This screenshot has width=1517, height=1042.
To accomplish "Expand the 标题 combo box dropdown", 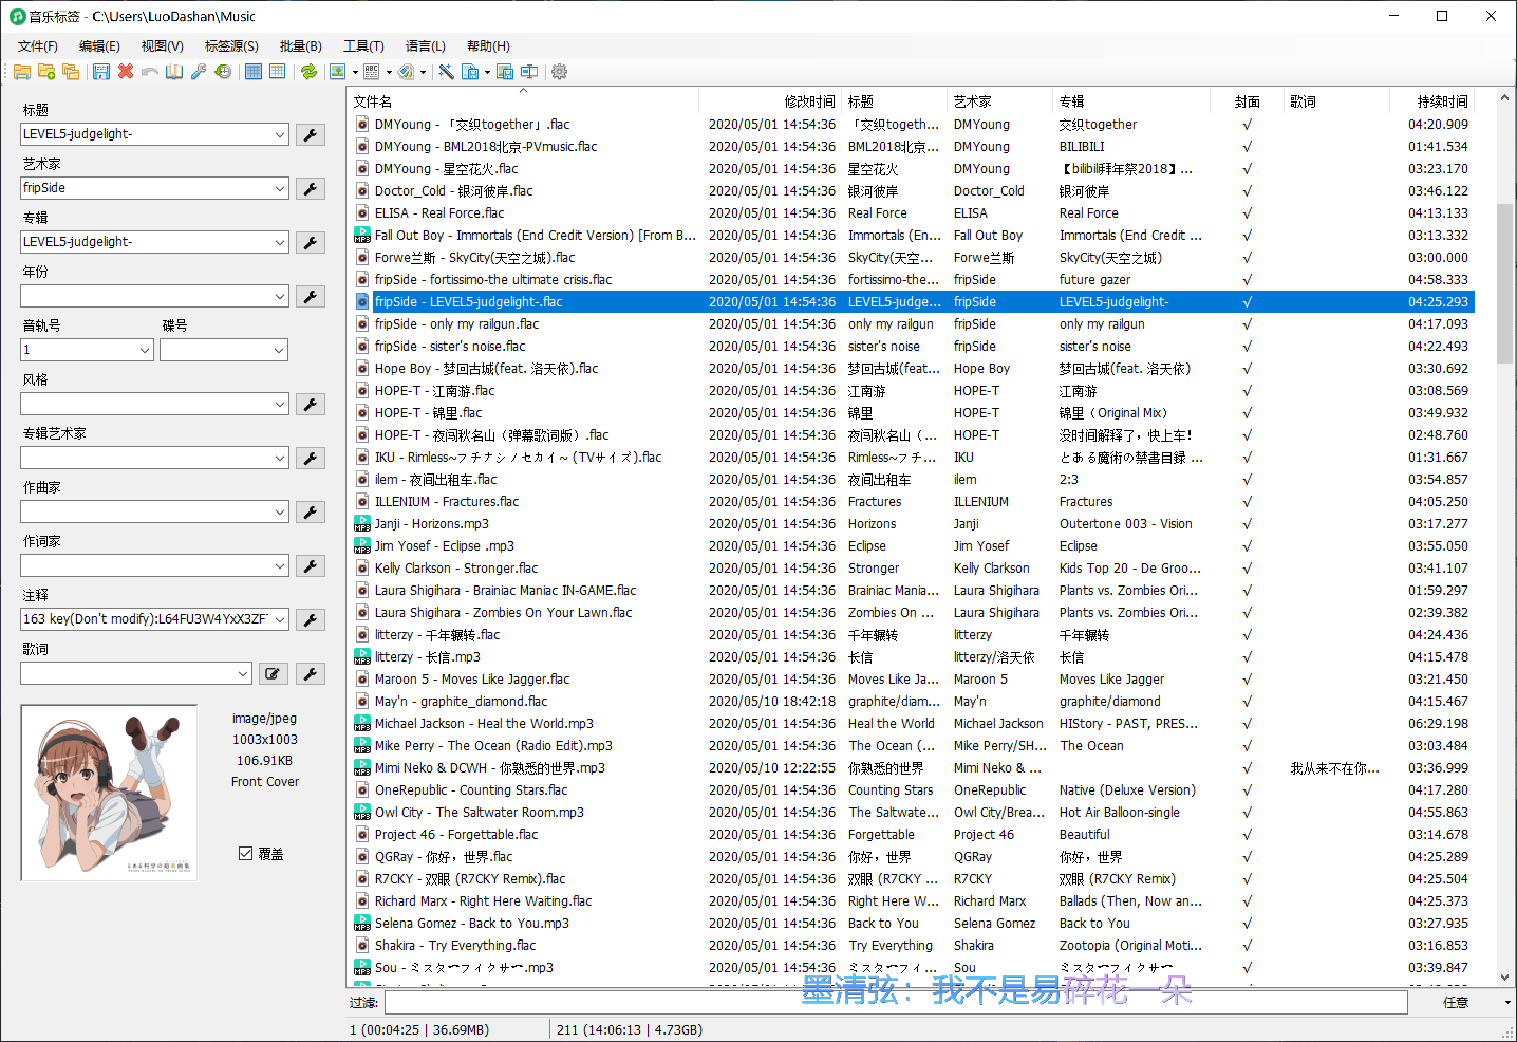I will tap(279, 135).
